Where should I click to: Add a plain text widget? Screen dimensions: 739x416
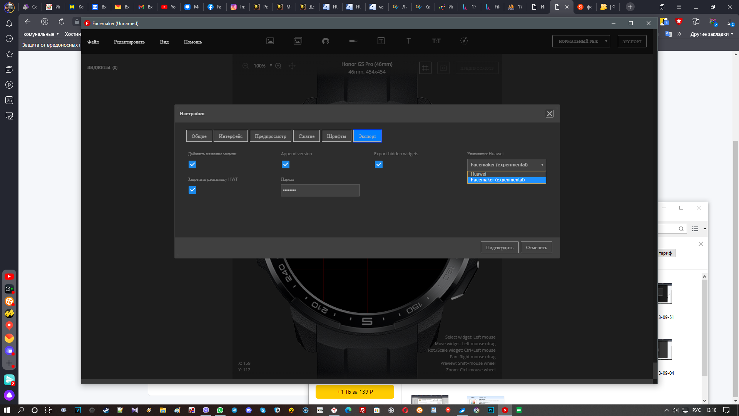pyautogui.click(x=409, y=41)
